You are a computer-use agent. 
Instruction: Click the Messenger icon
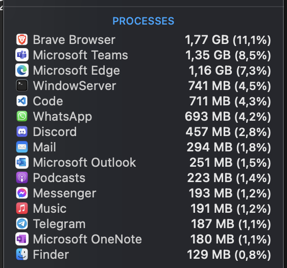coord(22,193)
